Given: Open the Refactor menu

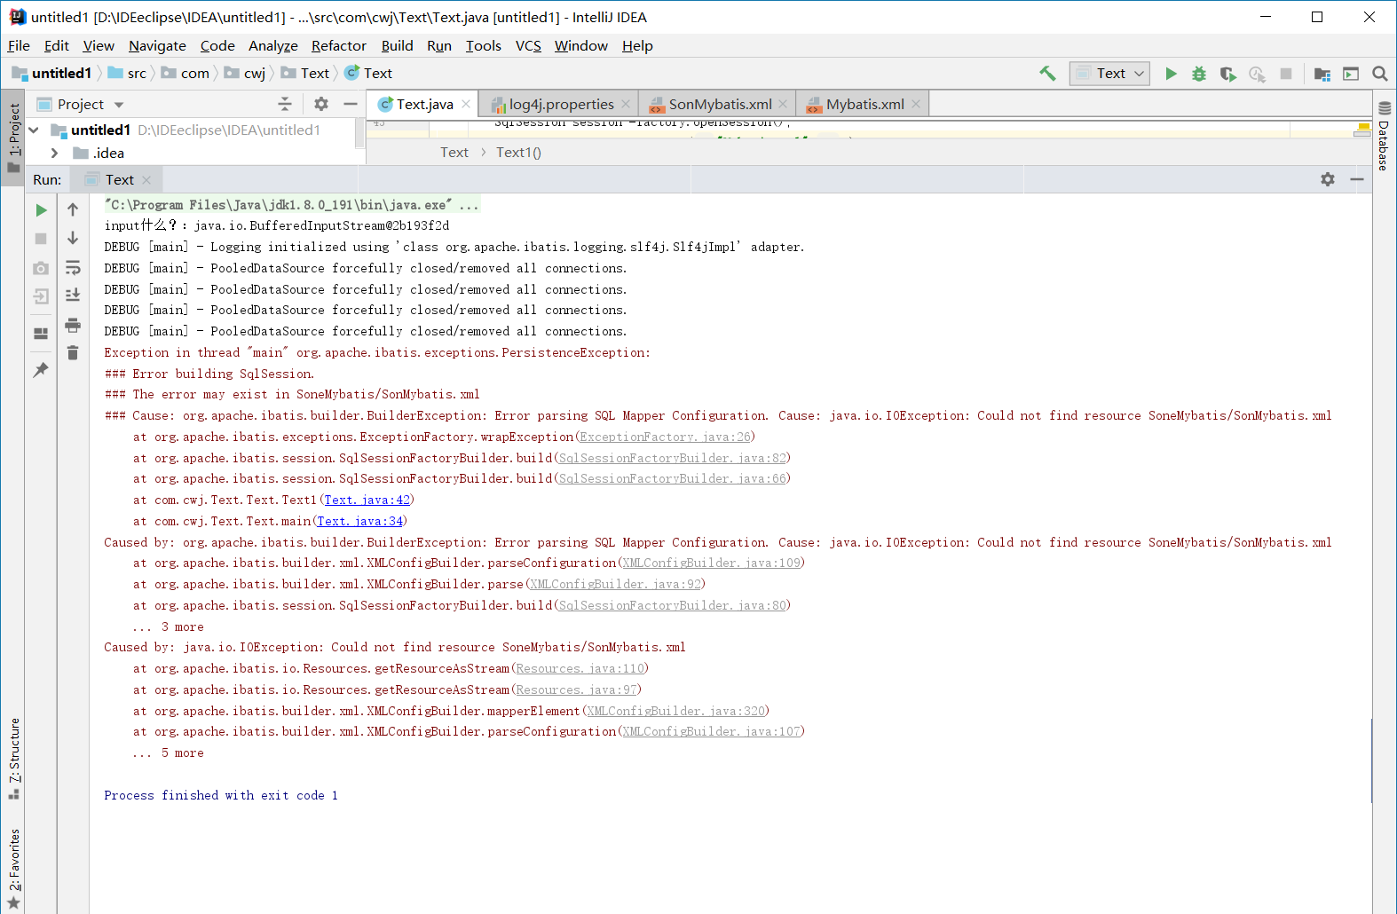Looking at the screenshot, I should point(338,46).
